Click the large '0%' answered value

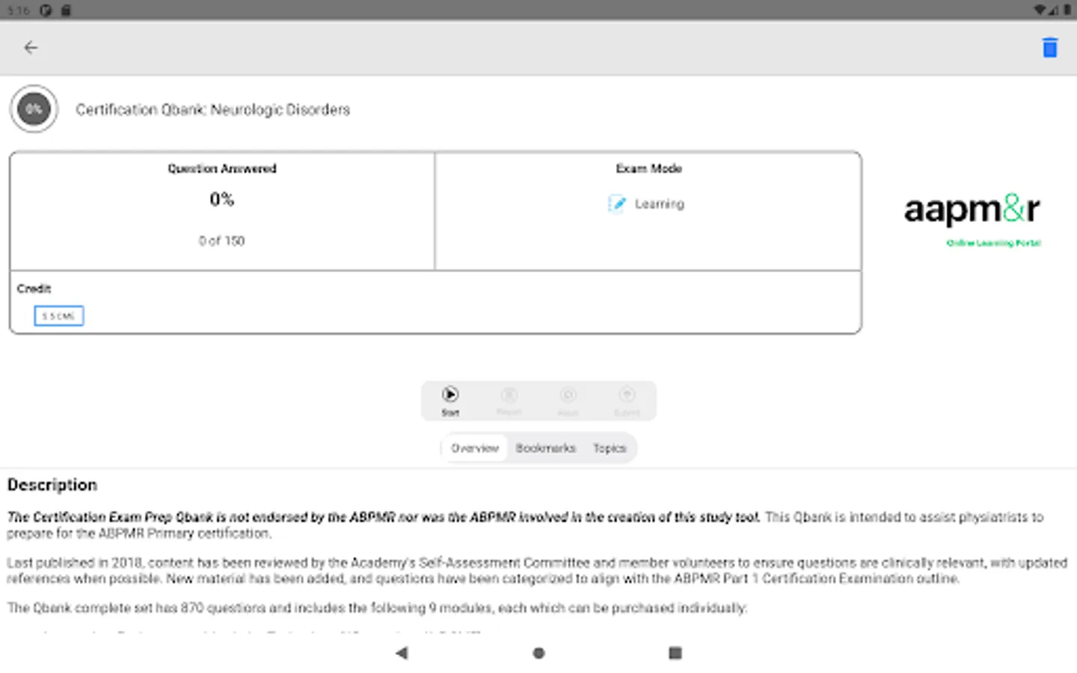[222, 200]
